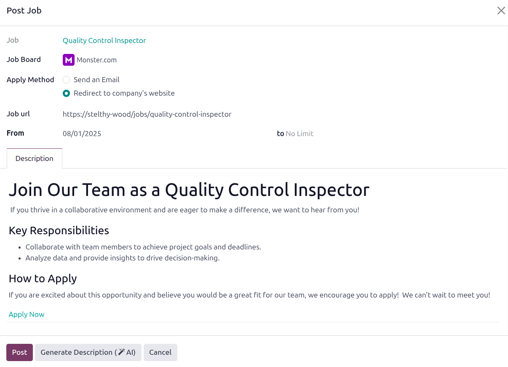The width and height of the screenshot is (508, 367).
Task: Generate the description with AI
Action: 88,352
